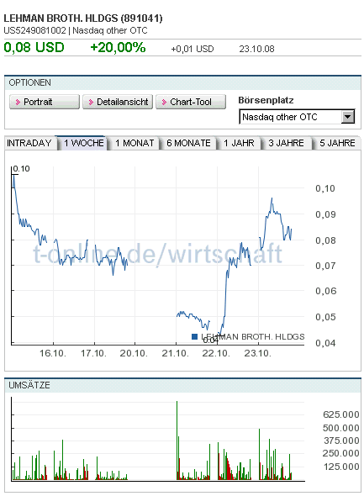Viewport: 364px width, 496px height.
Task: Click the 17.10. date axis label
Action: coord(93,353)
